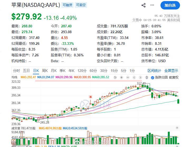
Task: Select the 季K chart tab
Action: point(62,71)
